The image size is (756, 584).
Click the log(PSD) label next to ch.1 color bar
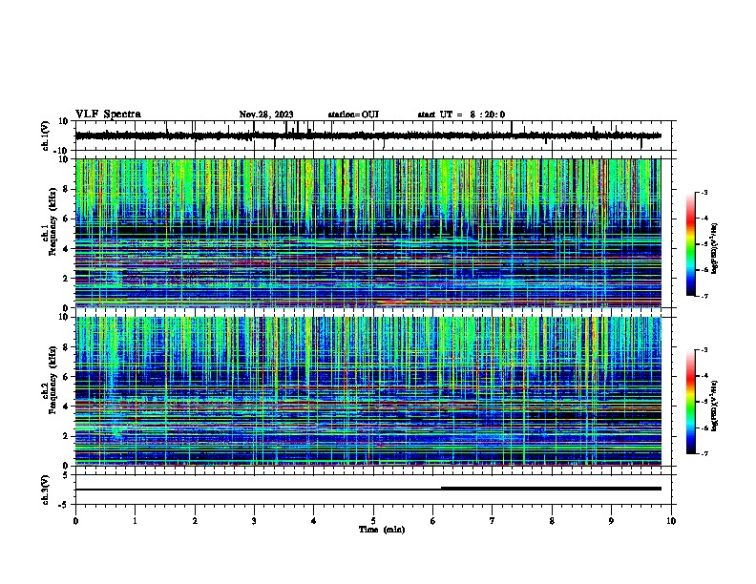point(714,249)
